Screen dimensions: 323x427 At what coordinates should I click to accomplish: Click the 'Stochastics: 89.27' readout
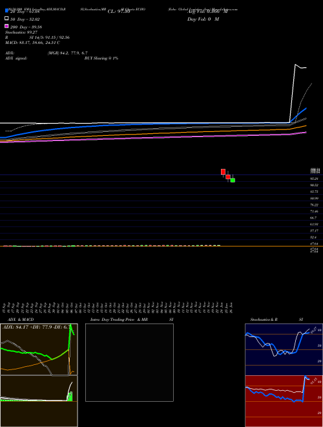pos(21,32)
